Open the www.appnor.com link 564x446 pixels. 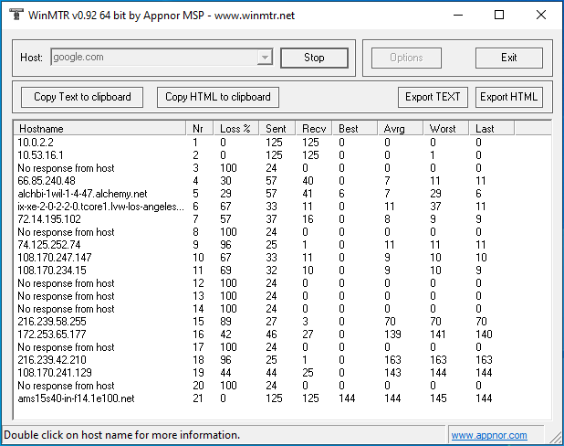489,435
